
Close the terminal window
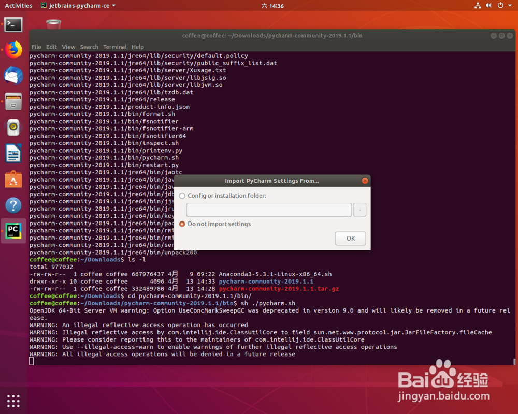coord(510,36)
